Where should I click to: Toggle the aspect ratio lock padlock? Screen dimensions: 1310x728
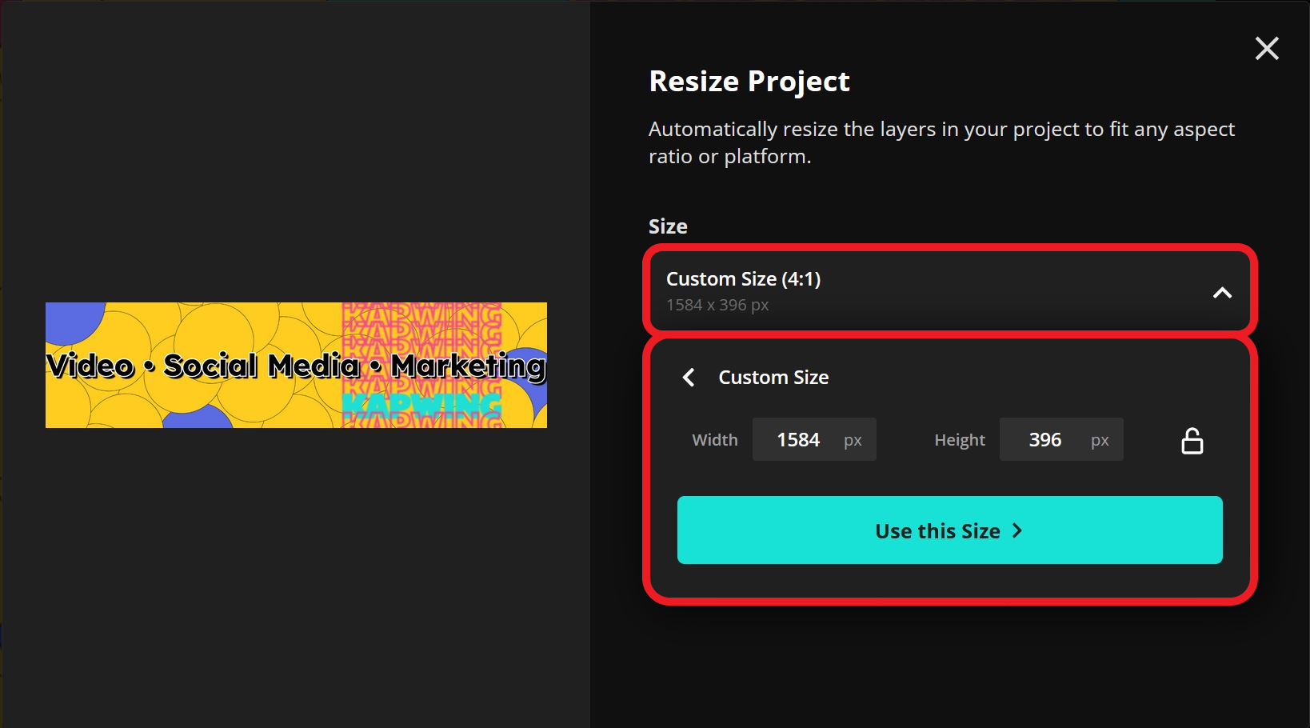[1192, 440]
